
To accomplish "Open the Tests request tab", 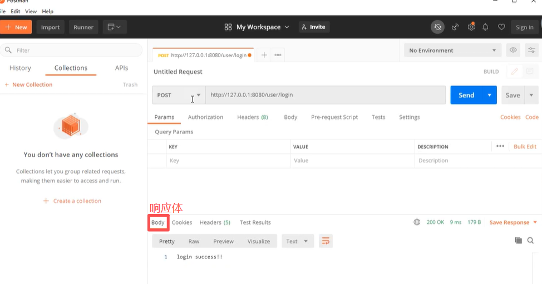I will [378, 117].
